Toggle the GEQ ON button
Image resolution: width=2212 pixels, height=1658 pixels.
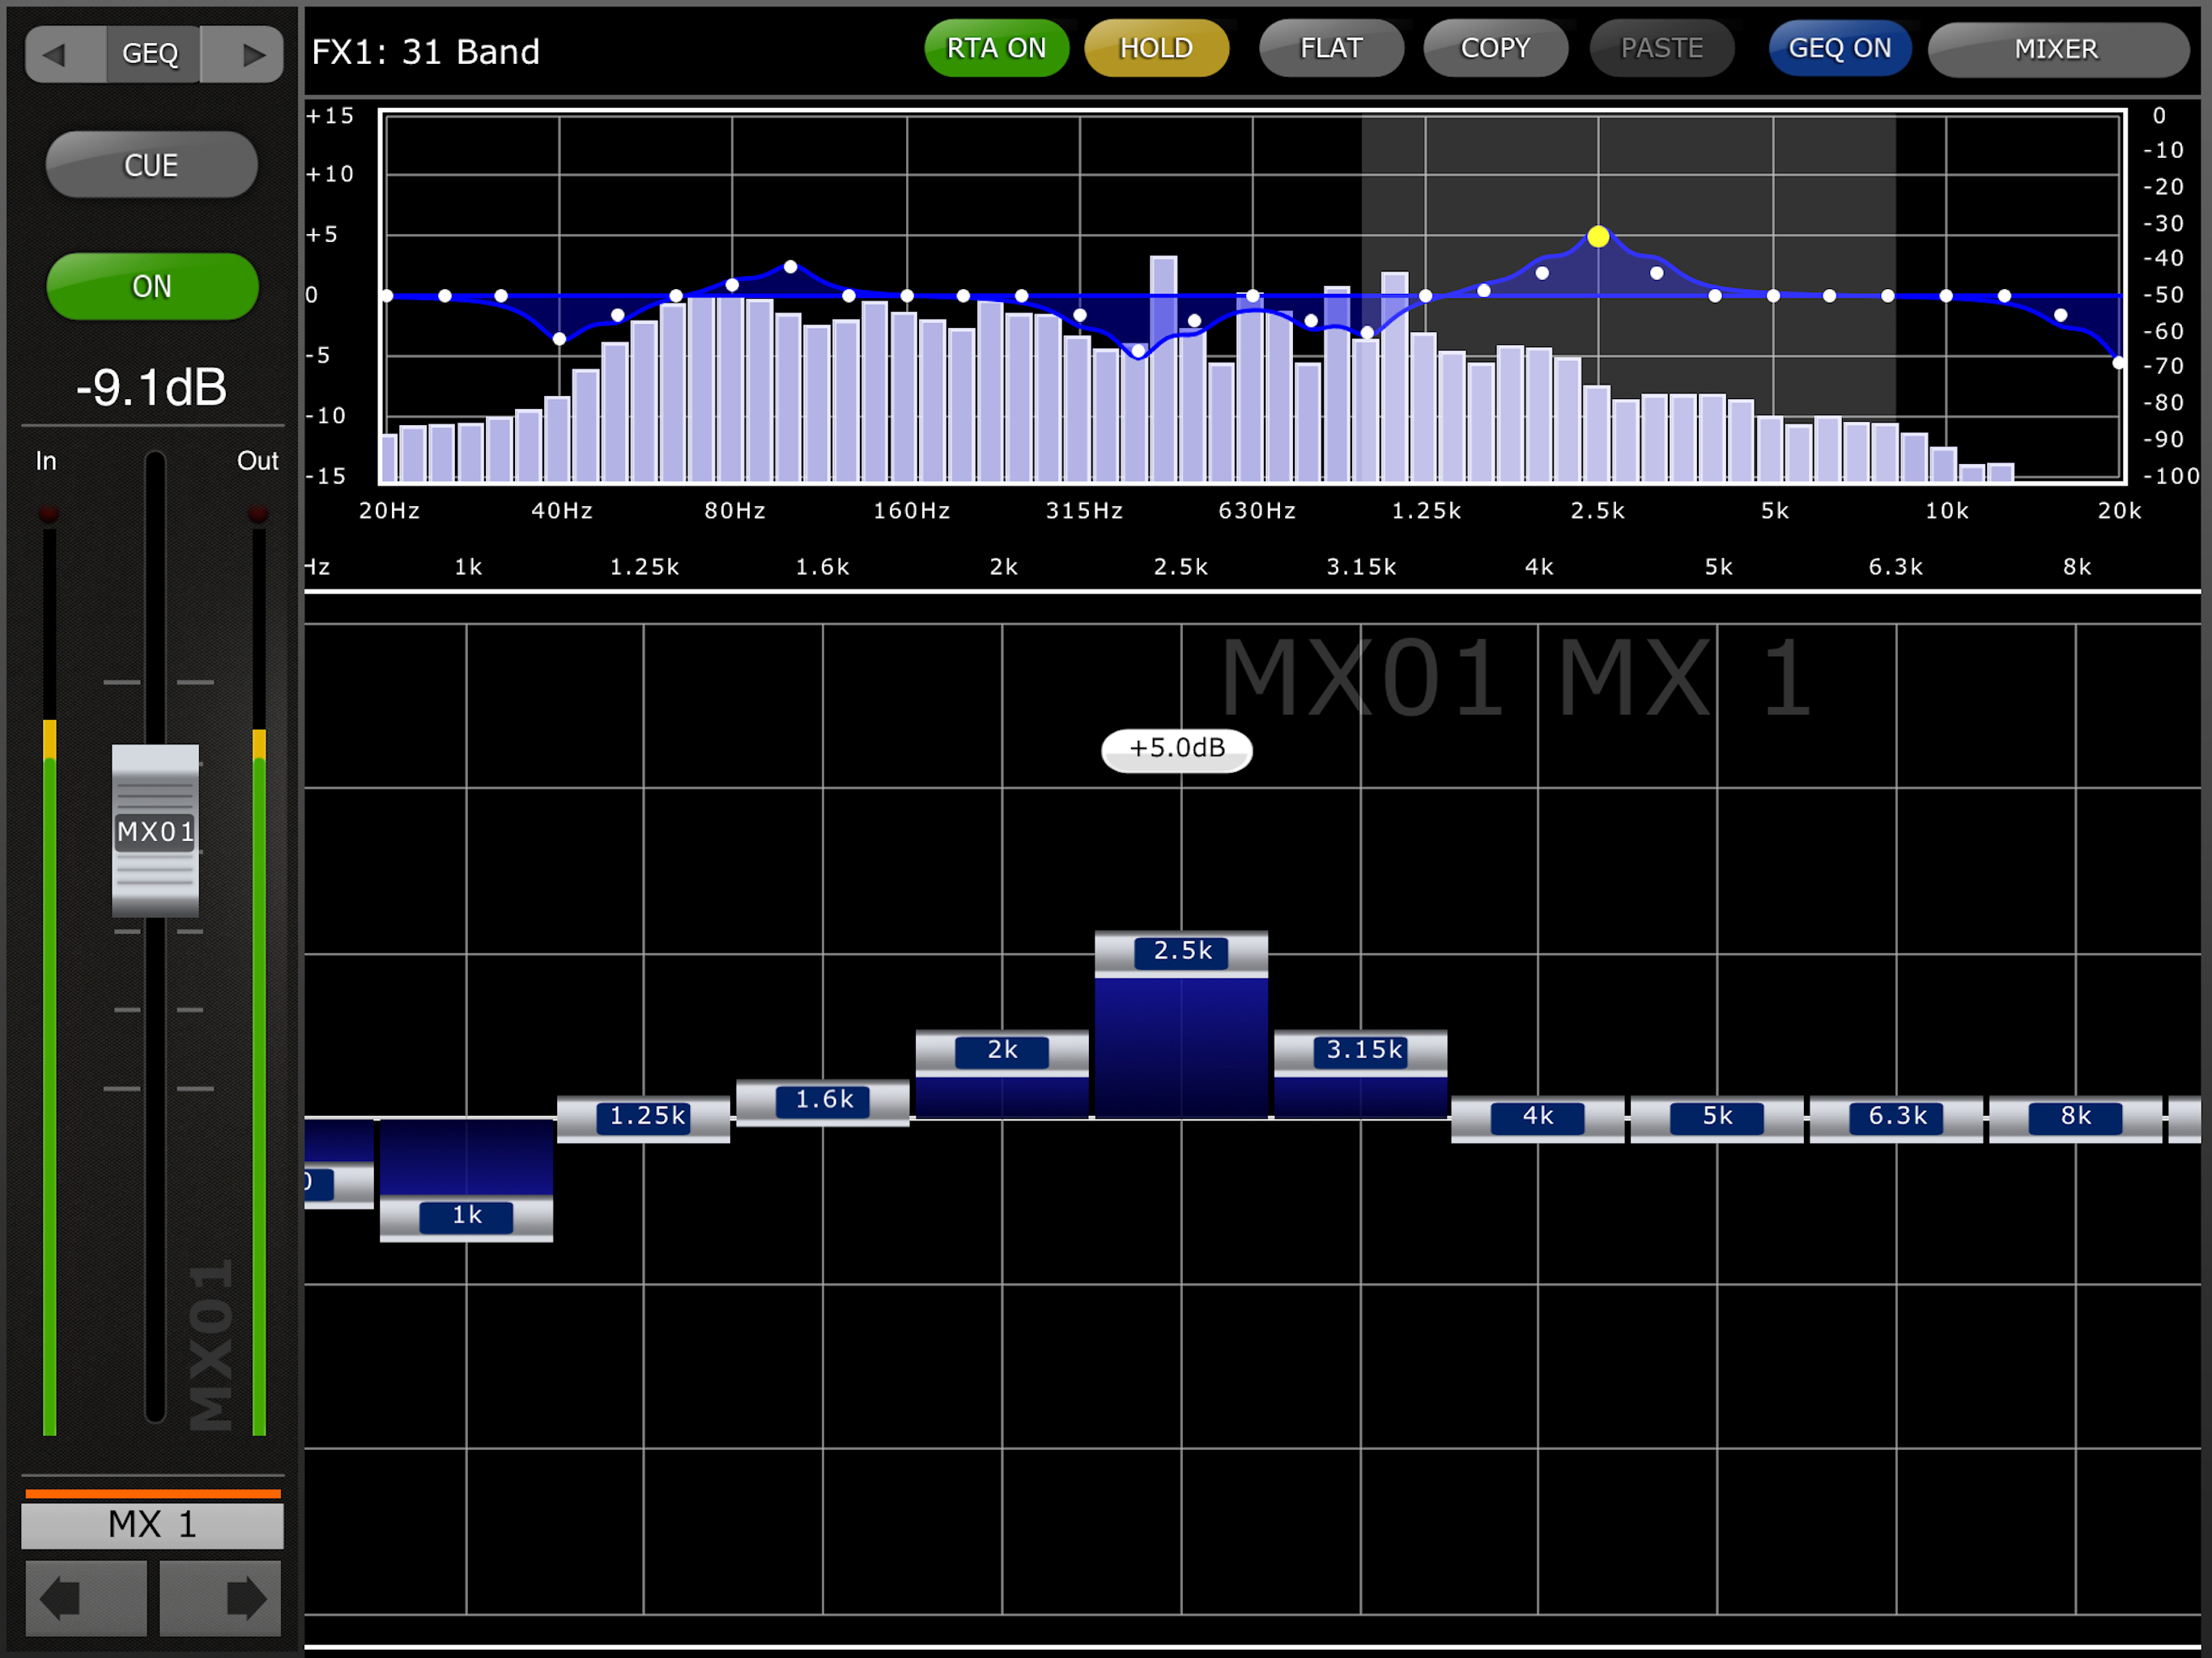(1839, 49)
